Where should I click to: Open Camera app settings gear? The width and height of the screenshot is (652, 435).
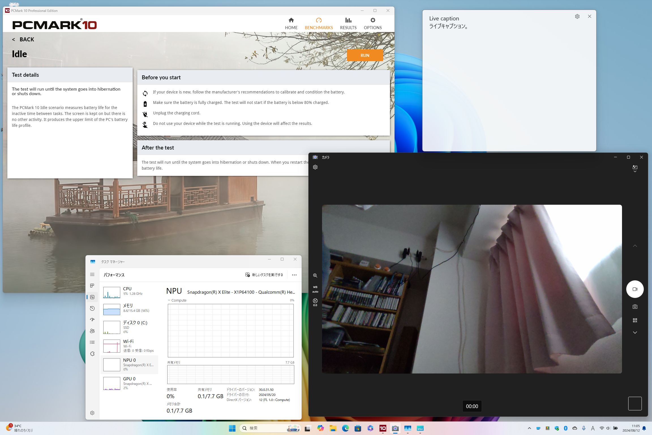pyautogui.click(x=315, y=167)
